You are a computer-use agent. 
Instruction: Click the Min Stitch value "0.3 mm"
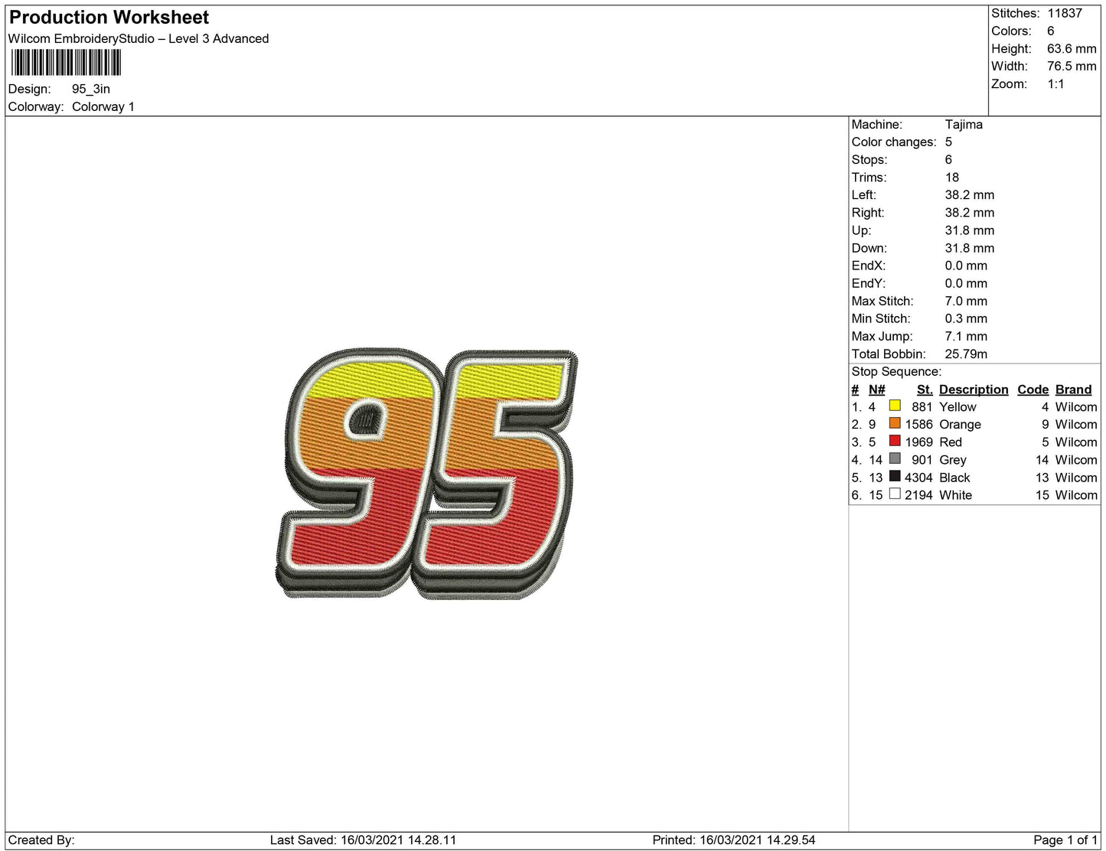click(966, 319)
